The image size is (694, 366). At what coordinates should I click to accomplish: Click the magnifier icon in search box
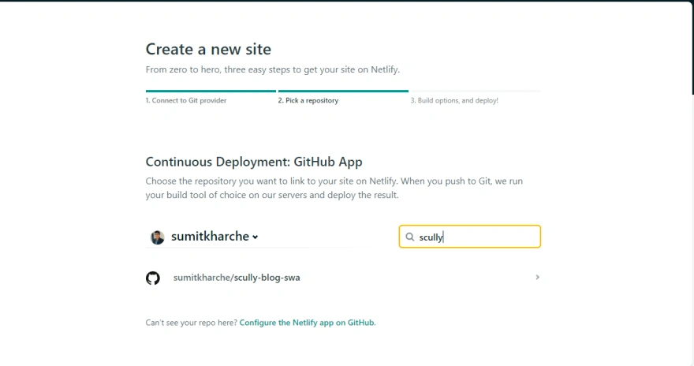(410, 237)
